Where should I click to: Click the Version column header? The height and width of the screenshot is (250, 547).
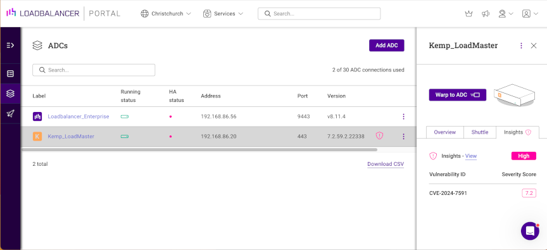(x=336, y=96)
